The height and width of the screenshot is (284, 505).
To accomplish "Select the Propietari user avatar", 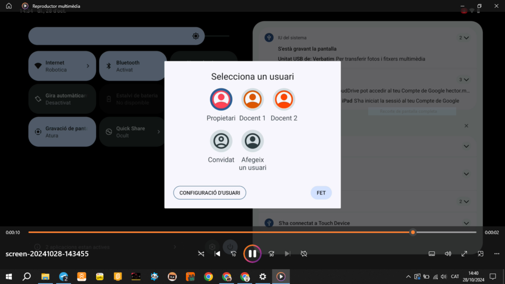I will pos(221,99).
